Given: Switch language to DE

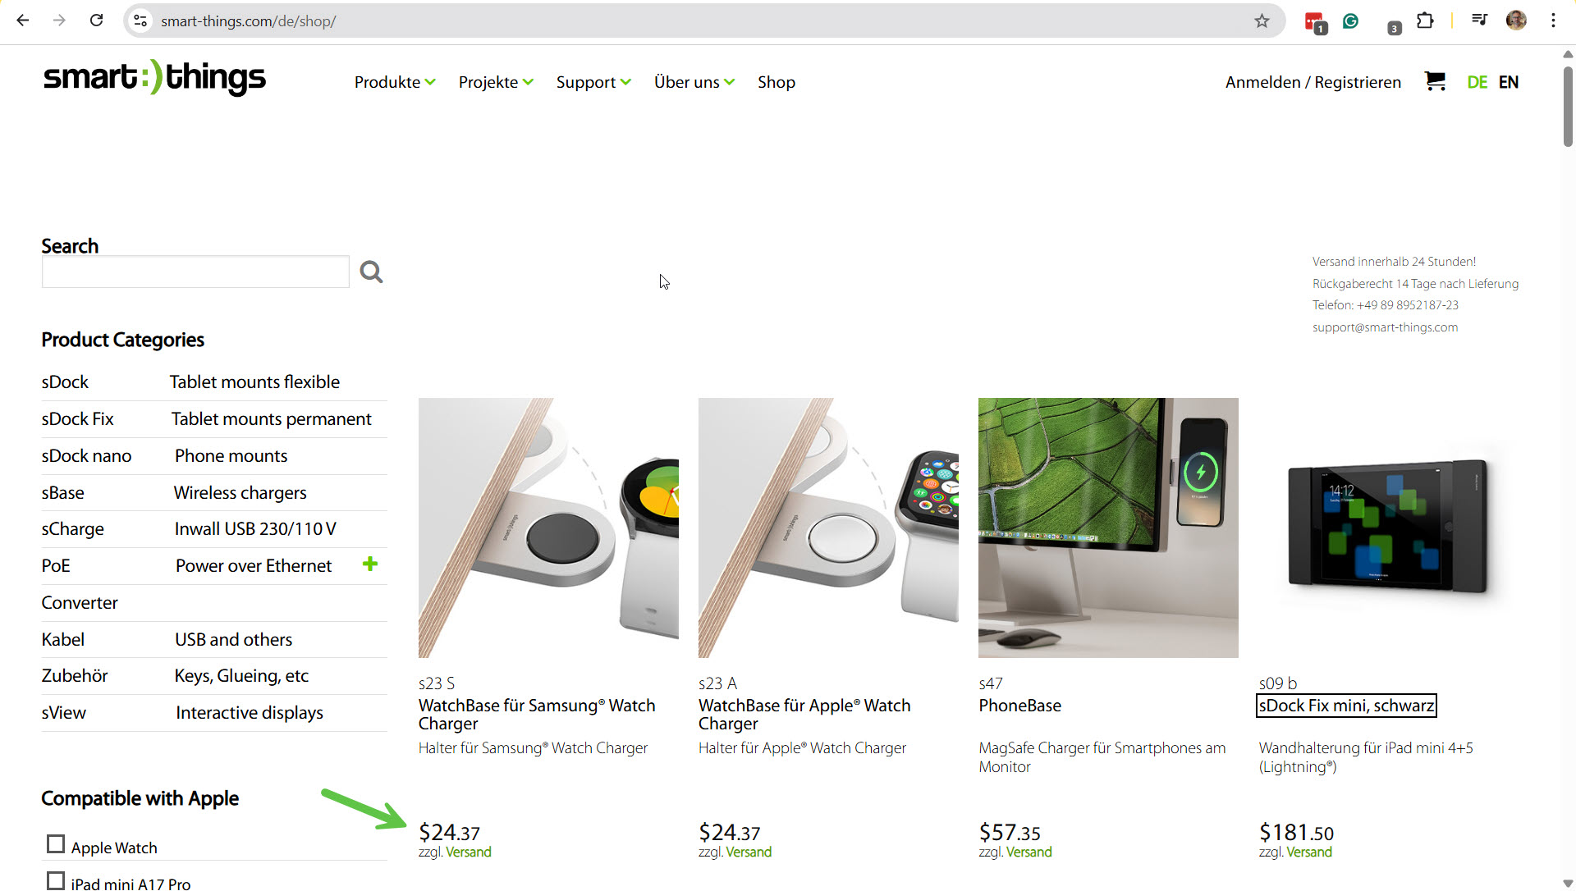Looking at the screenshot, I should click(1477, 82).
